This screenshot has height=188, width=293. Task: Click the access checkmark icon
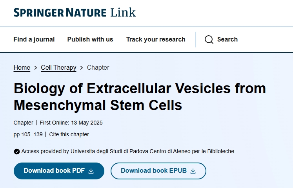tap(16, 152)
